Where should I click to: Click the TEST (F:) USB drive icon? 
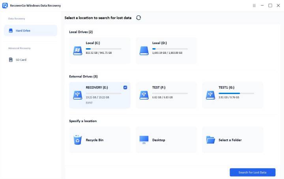pyautogui.click(x=144, y=95)
